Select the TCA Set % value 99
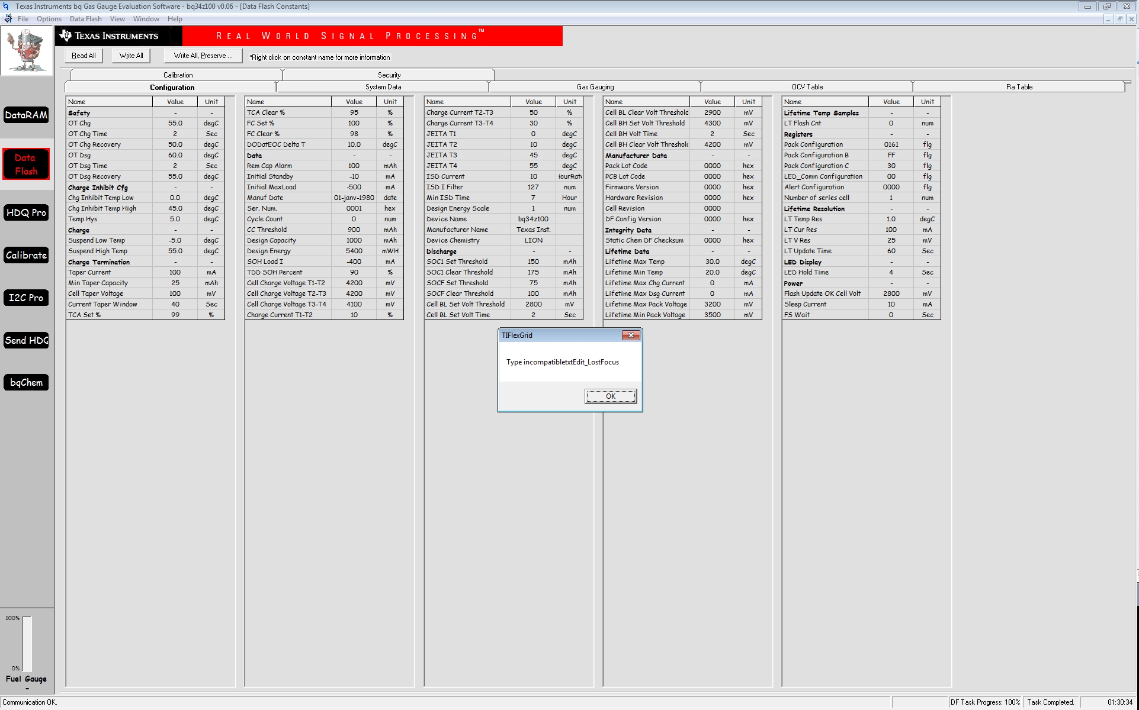The image size is (1139, 710). [x=175, y=315]
